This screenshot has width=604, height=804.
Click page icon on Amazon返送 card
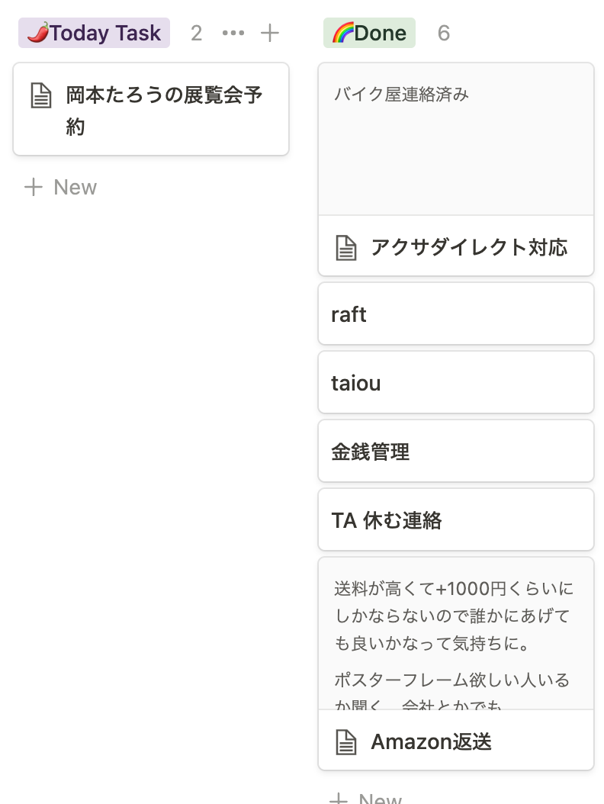(346, 741)
